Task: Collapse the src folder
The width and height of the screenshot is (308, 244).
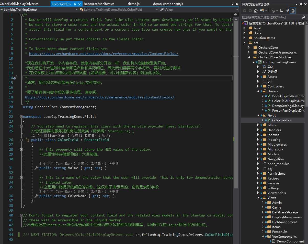Action: click(244, 43)
